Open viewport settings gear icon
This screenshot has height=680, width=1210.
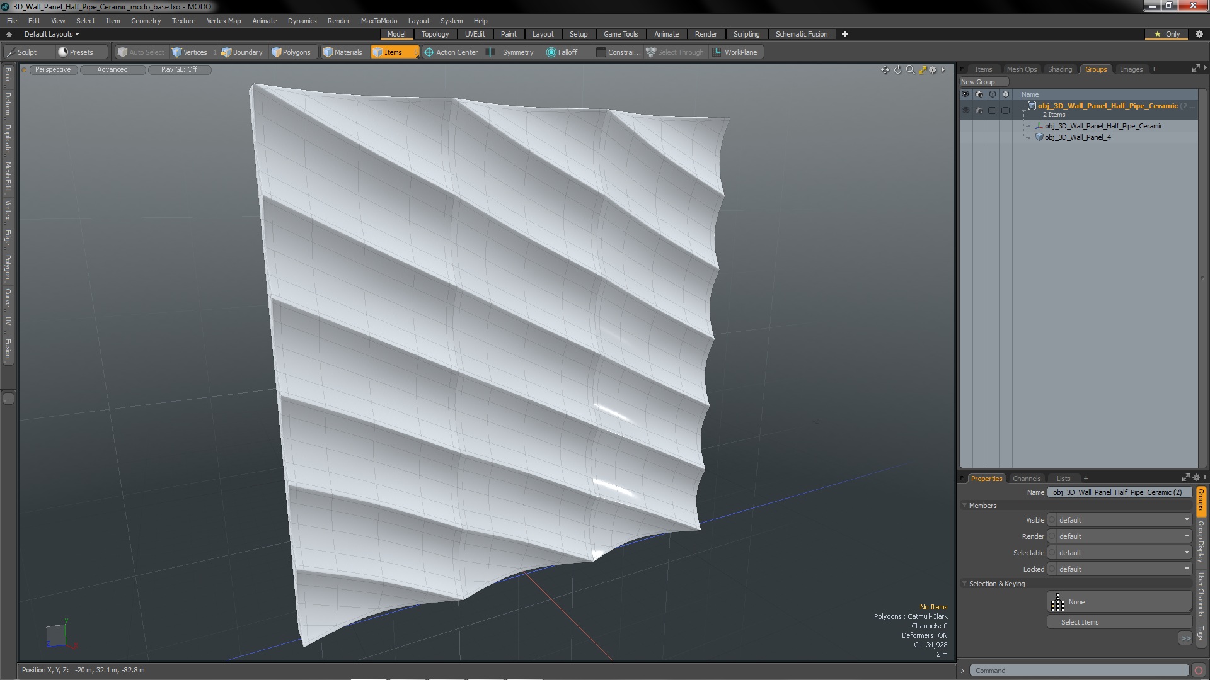pos(933,70)
